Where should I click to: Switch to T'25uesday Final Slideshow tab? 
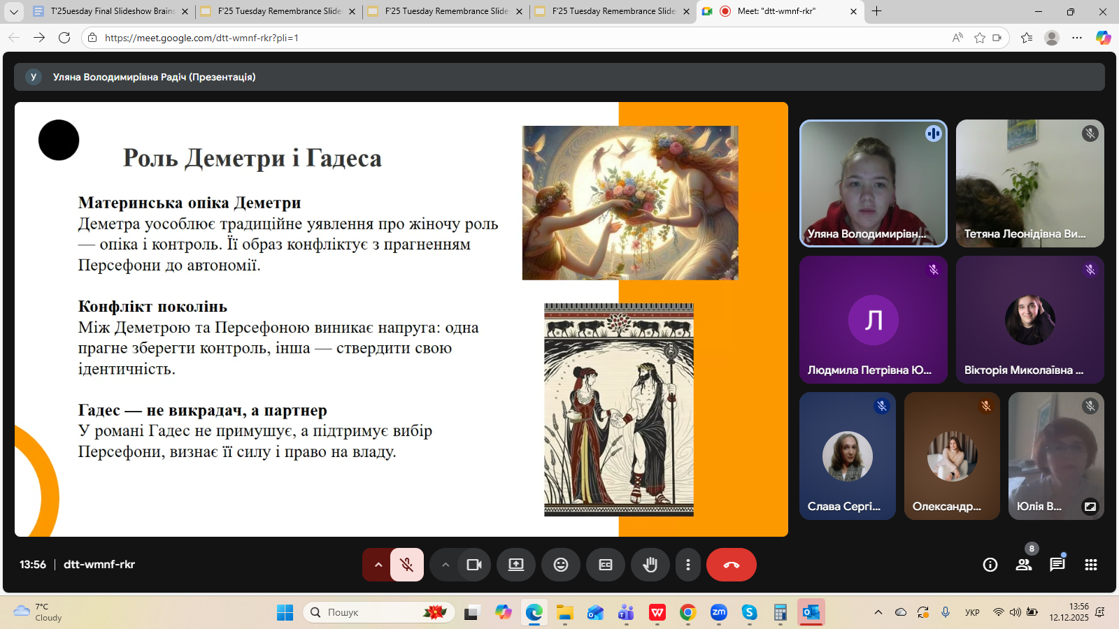tap(112, 11)
